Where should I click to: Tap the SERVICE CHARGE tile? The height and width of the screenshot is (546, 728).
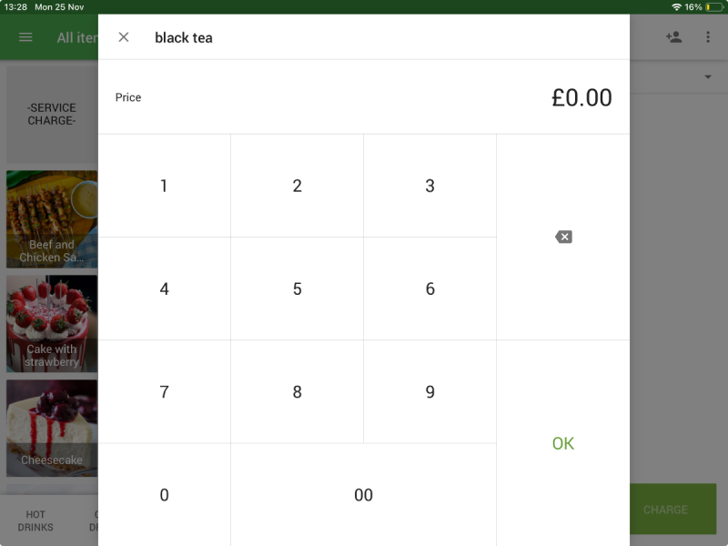coord(52,114)
